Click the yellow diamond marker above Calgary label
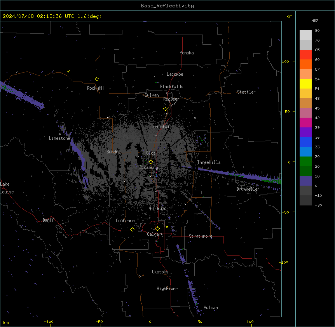This screenshot has height=327, width=335. click(x=157, y=229)
